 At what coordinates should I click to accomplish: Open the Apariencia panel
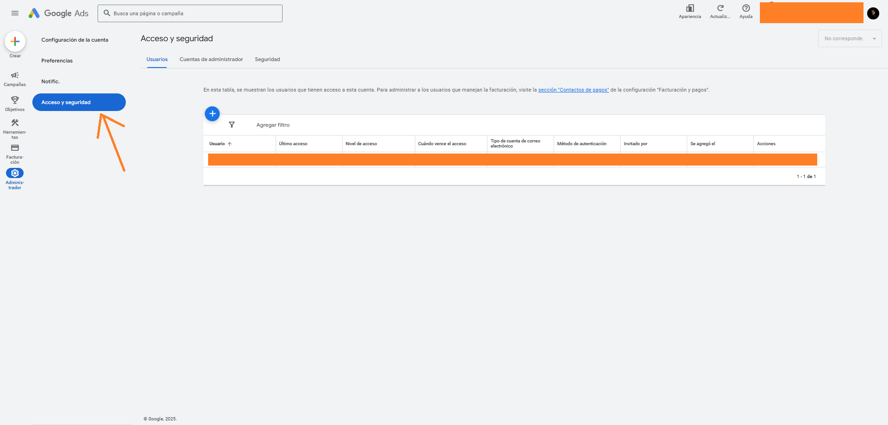(x=690, y=12)
